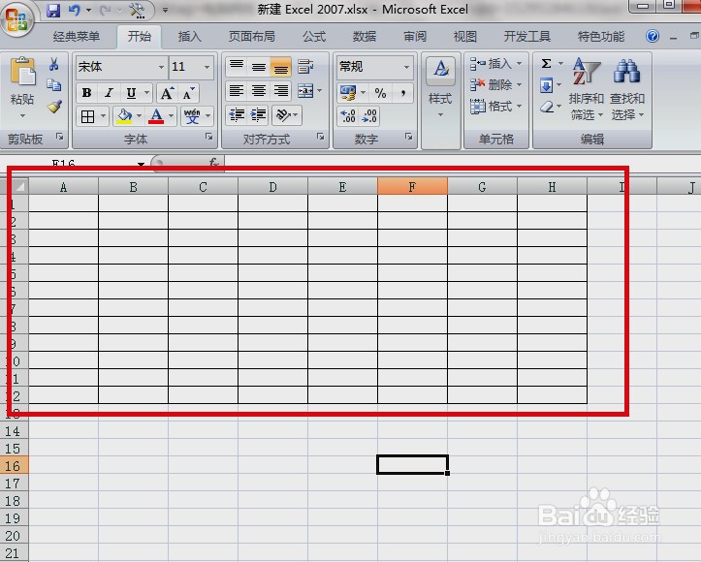Toggle italic formatting
This screenshot has height=562, width=701.
pyautogui.click(x=109, y=93)
